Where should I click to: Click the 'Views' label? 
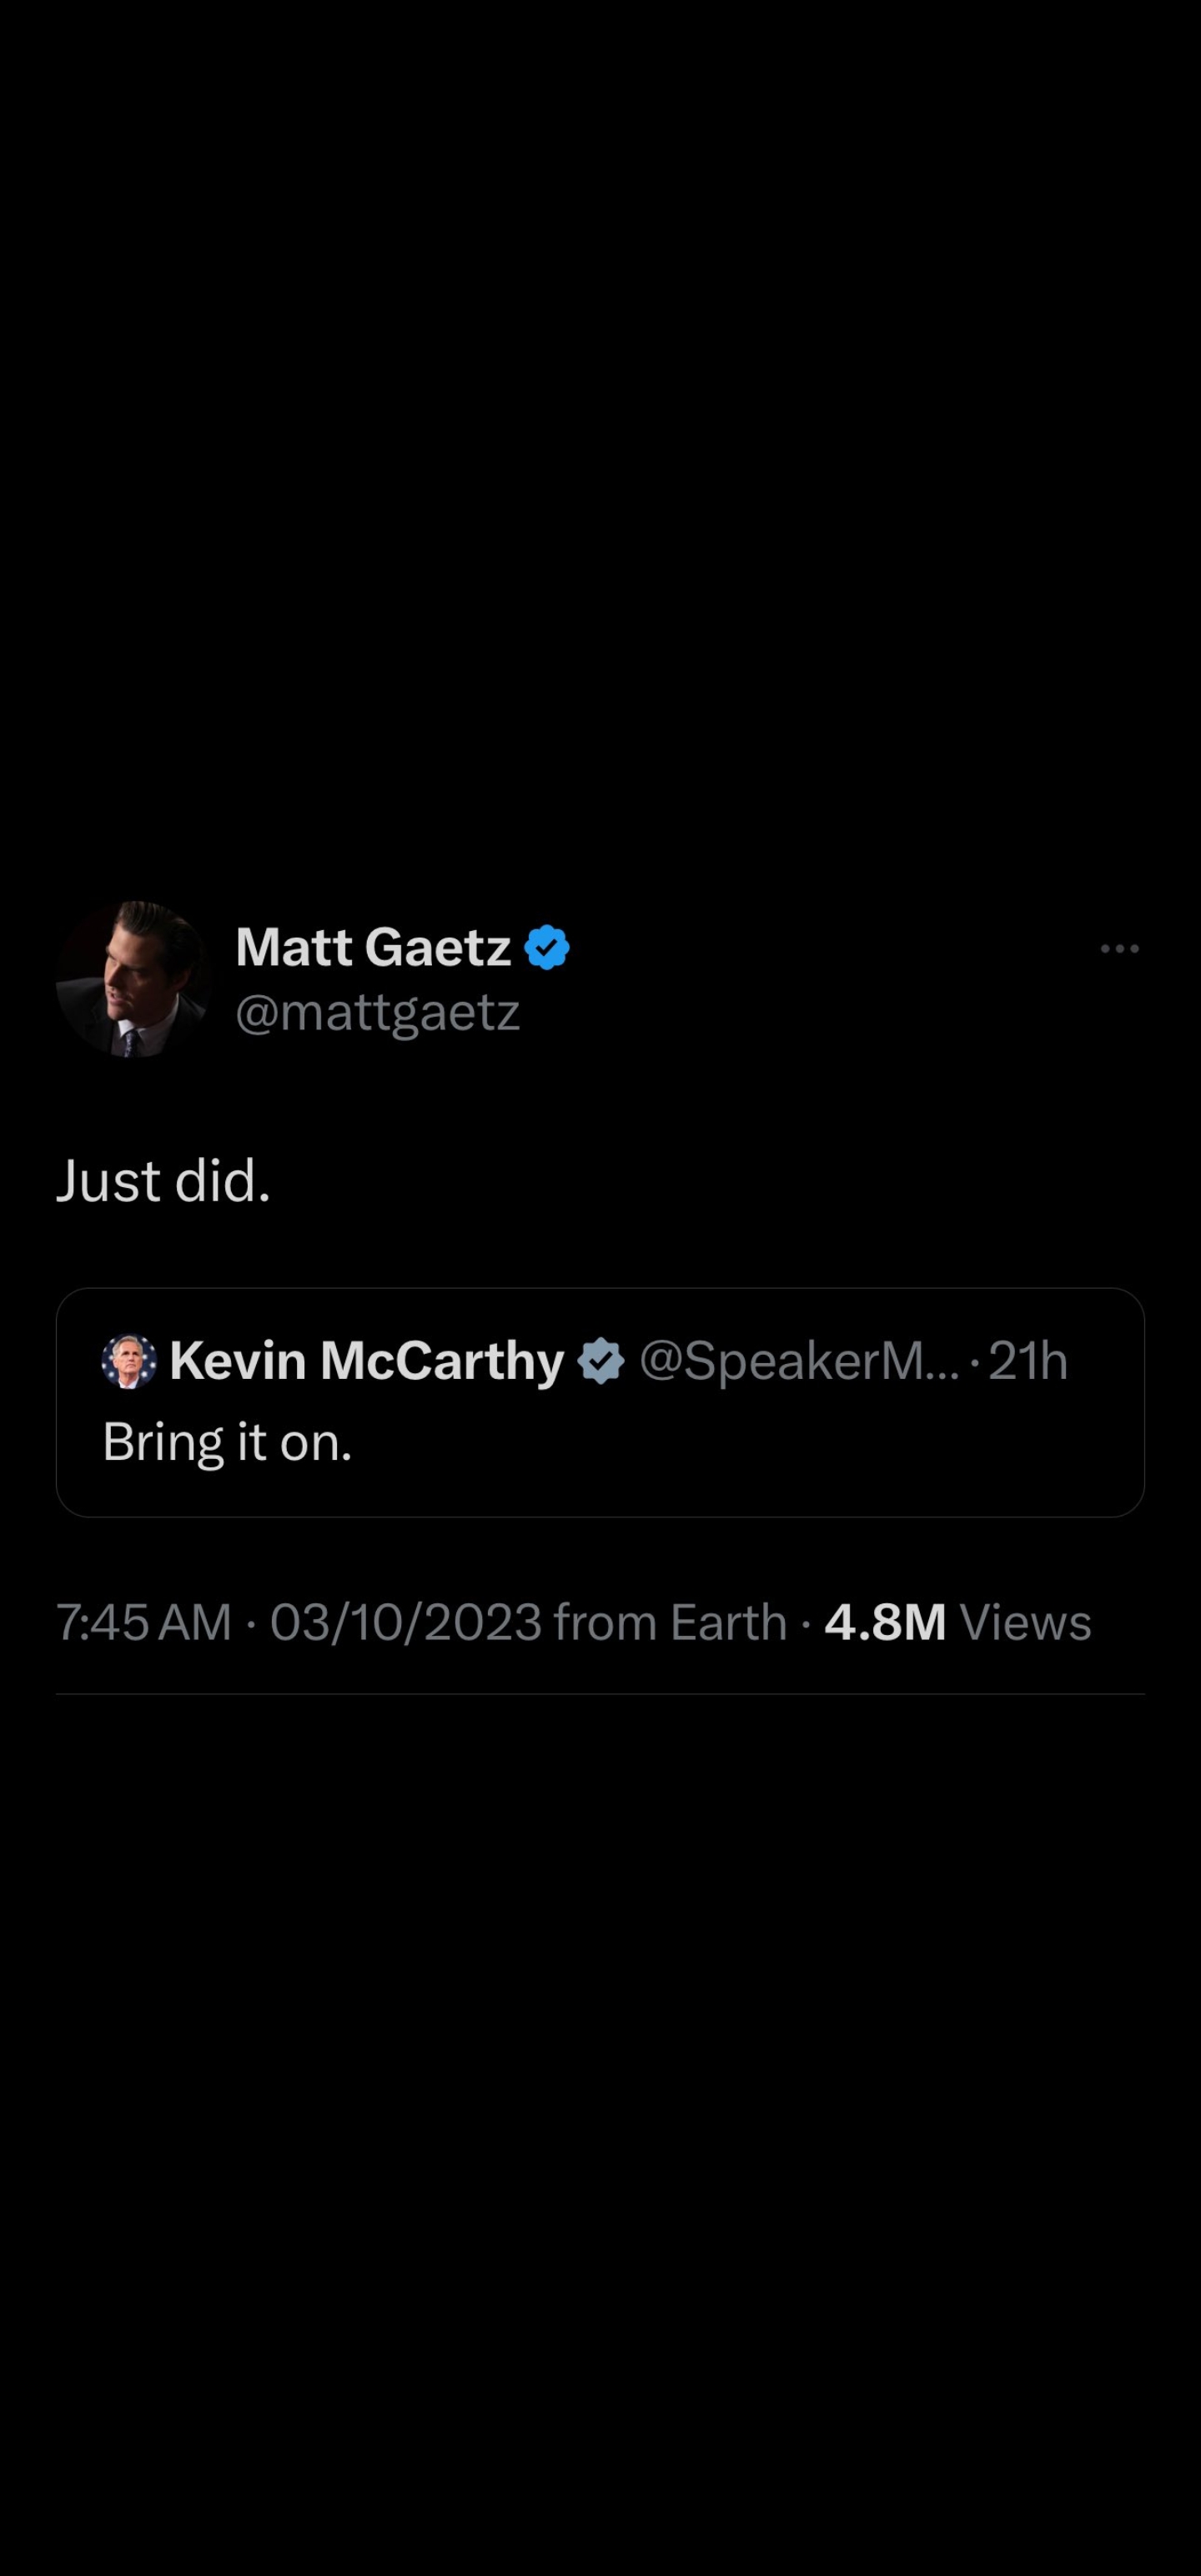click(x=1025, y=1622)
